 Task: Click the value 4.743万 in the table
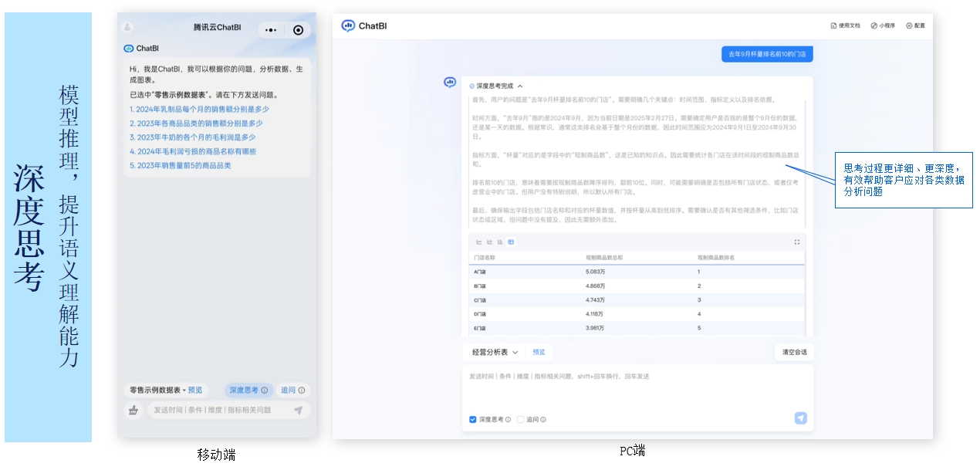click(595, 299)
